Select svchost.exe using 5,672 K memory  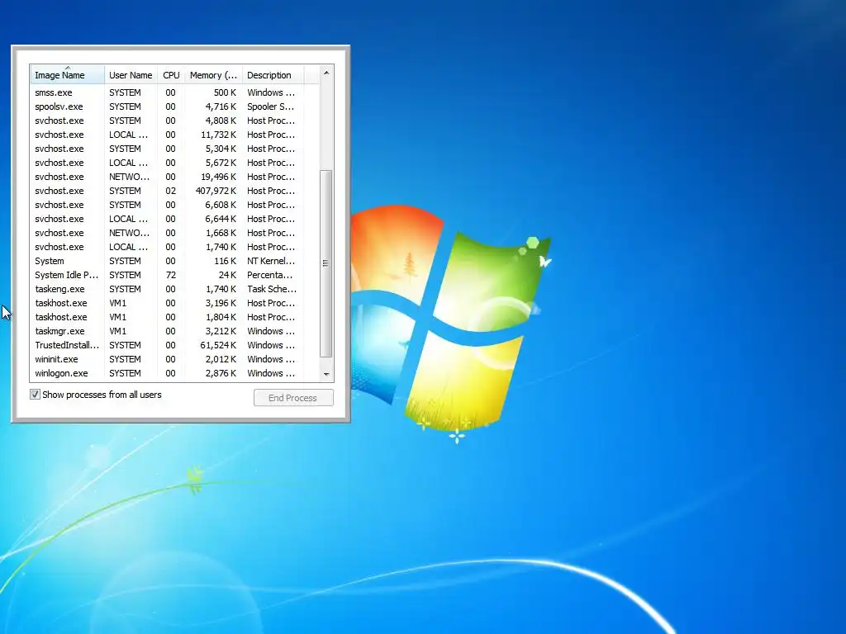166,163
